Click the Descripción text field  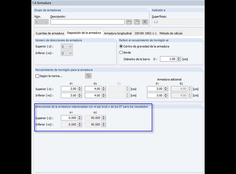click(88, 22)
